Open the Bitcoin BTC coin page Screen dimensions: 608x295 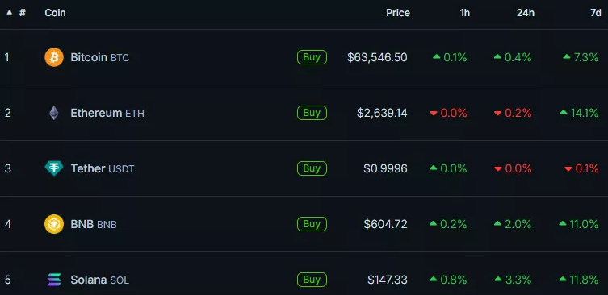coord(99,58)
